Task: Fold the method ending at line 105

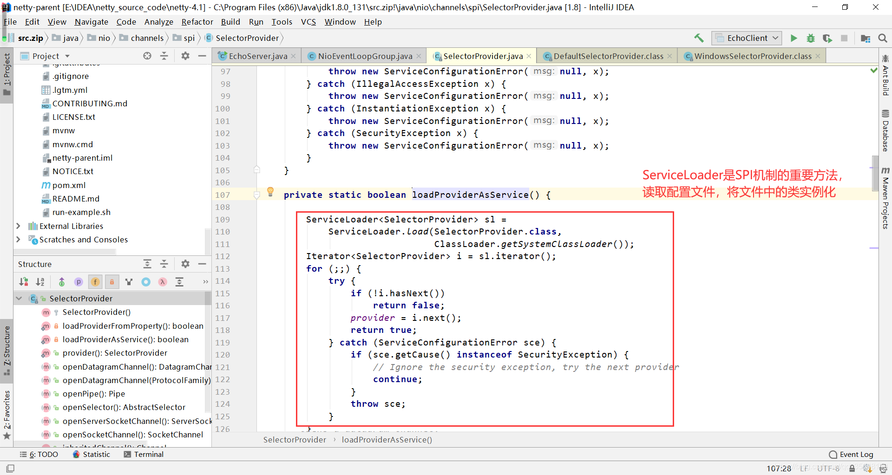Action: tap(257, 170)
